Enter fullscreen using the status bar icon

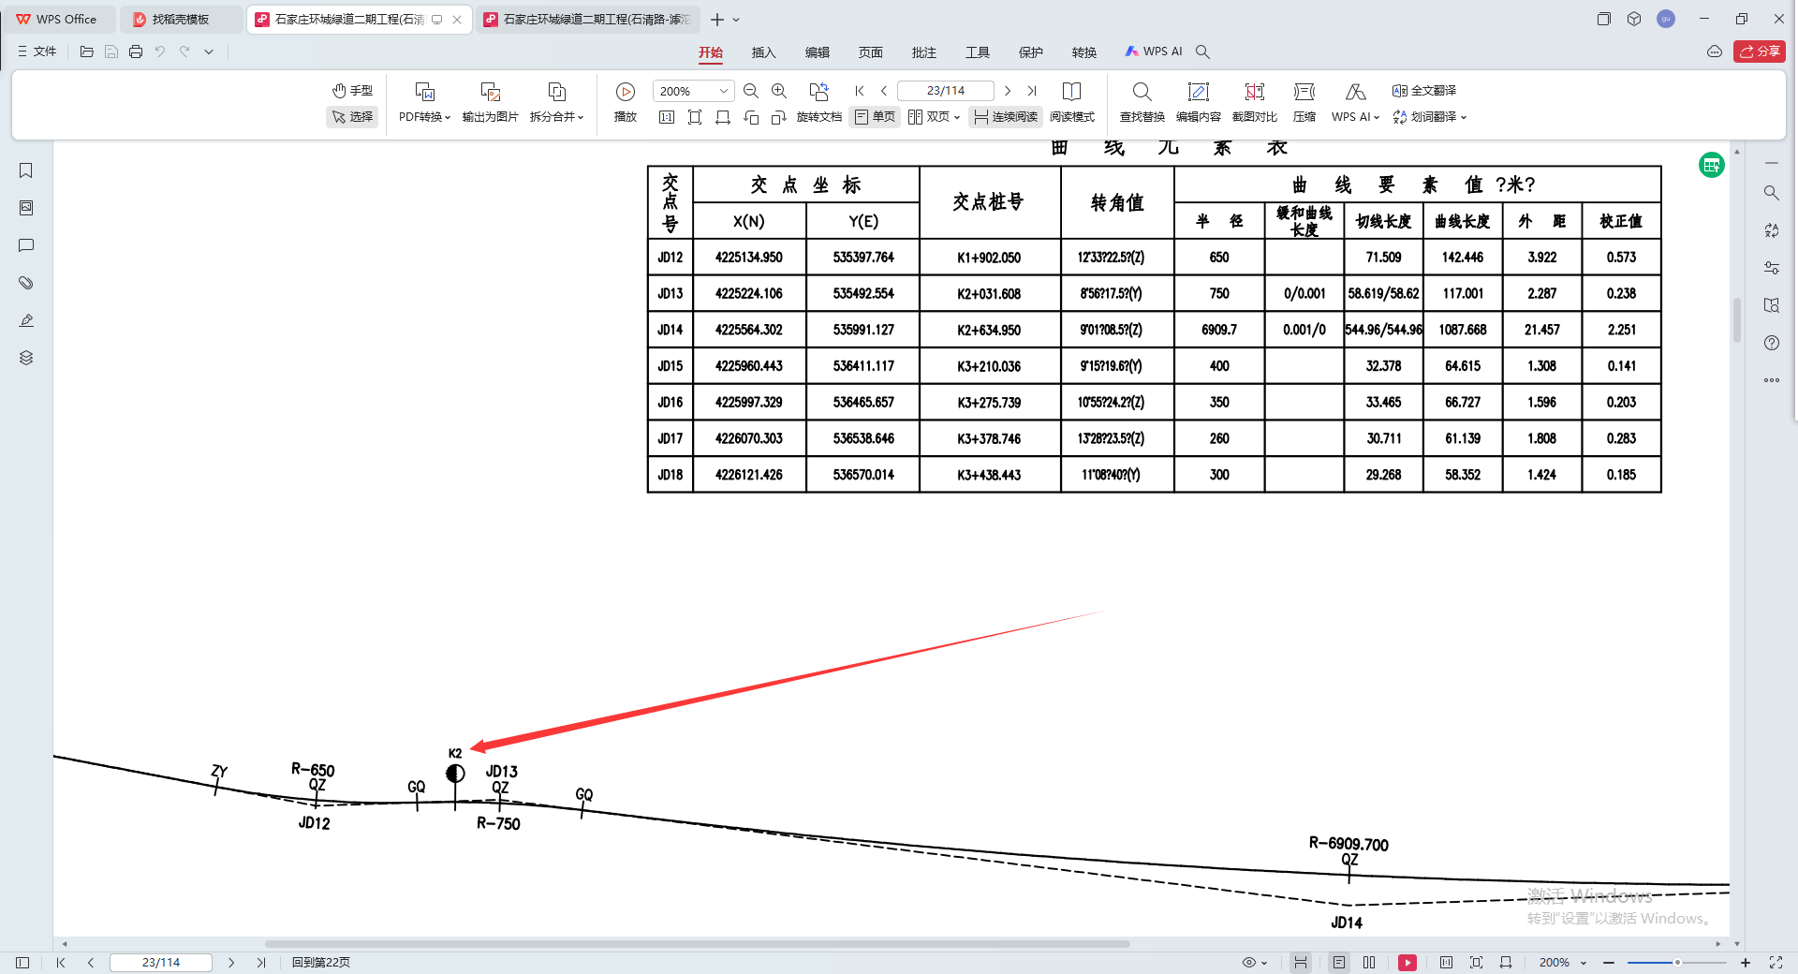pyautogui.click(x=1776, y=963)
